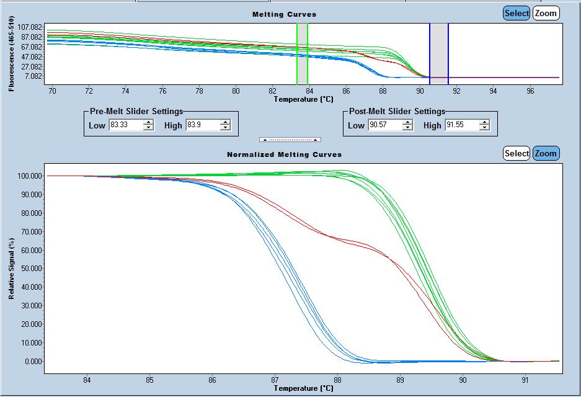This screenshot has height=397, width=581.
Task: Activate Zoom mode in Melting Curves chart
Action: (x=546, y=13)
